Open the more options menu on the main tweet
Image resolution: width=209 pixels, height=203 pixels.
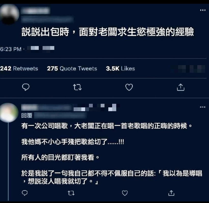pos(203,10)
